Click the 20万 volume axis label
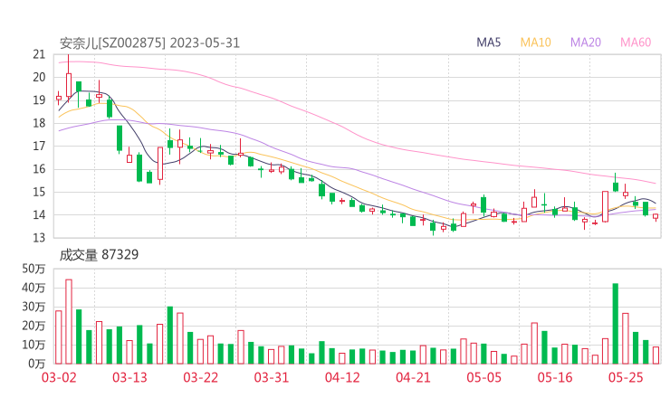The image size is (670, 398). (x=33, y=326)
